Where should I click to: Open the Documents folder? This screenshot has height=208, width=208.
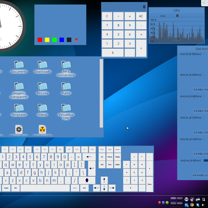[x=19, y=67]
